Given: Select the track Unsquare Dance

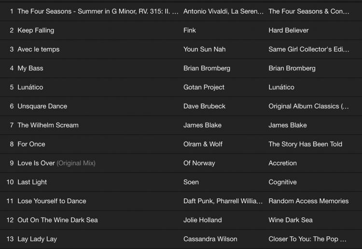Looking at the screenshot, I should (x=42, y=106).
